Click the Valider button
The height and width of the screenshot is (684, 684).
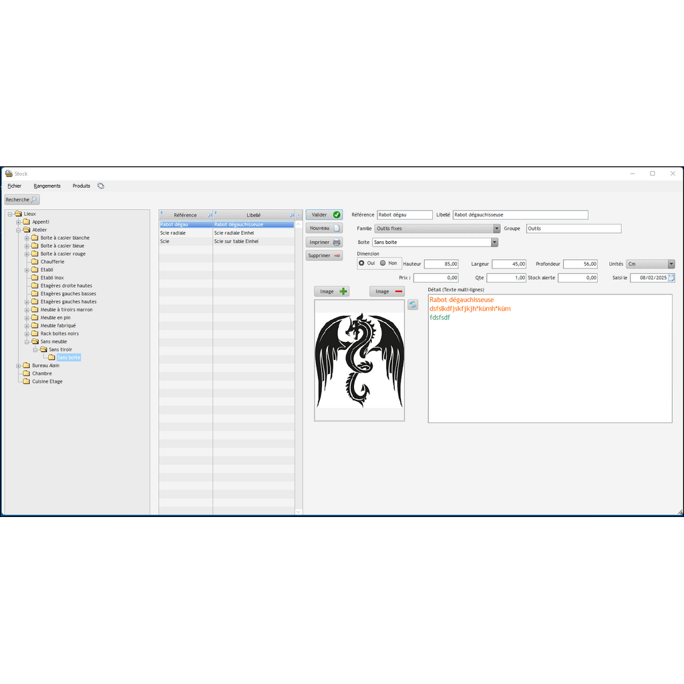(x=324, y=214)
